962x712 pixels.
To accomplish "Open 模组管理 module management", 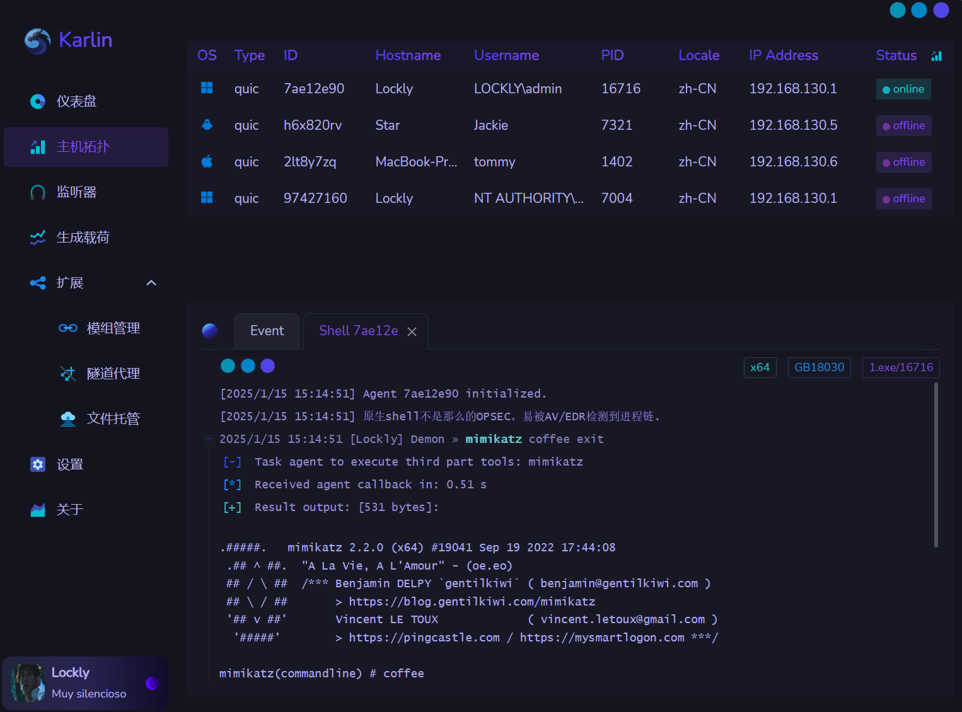I will [101, 328].
